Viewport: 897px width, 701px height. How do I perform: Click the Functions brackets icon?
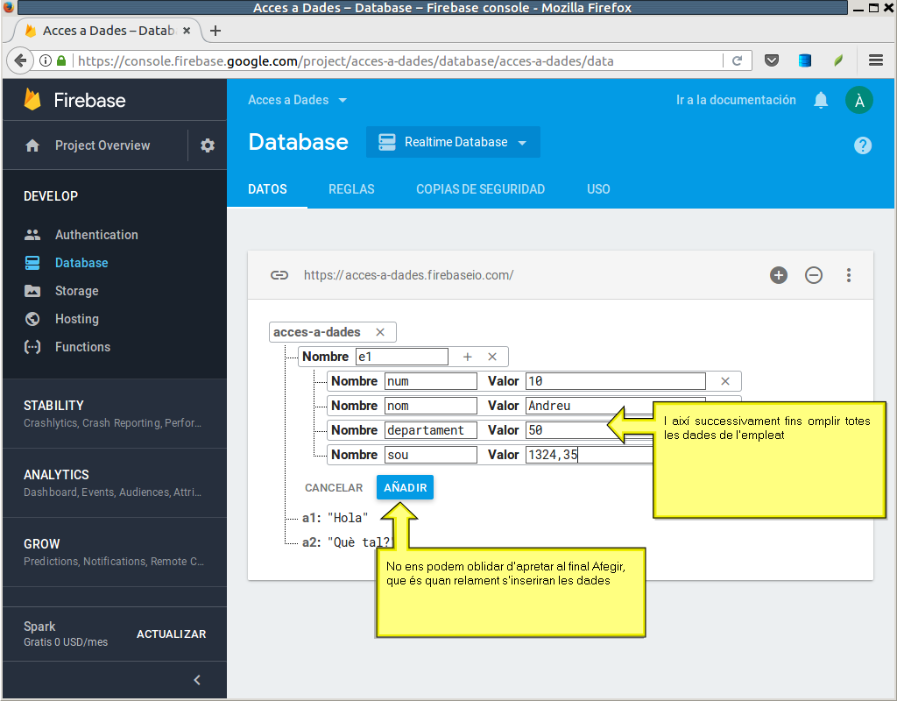[x=32, y=347]
